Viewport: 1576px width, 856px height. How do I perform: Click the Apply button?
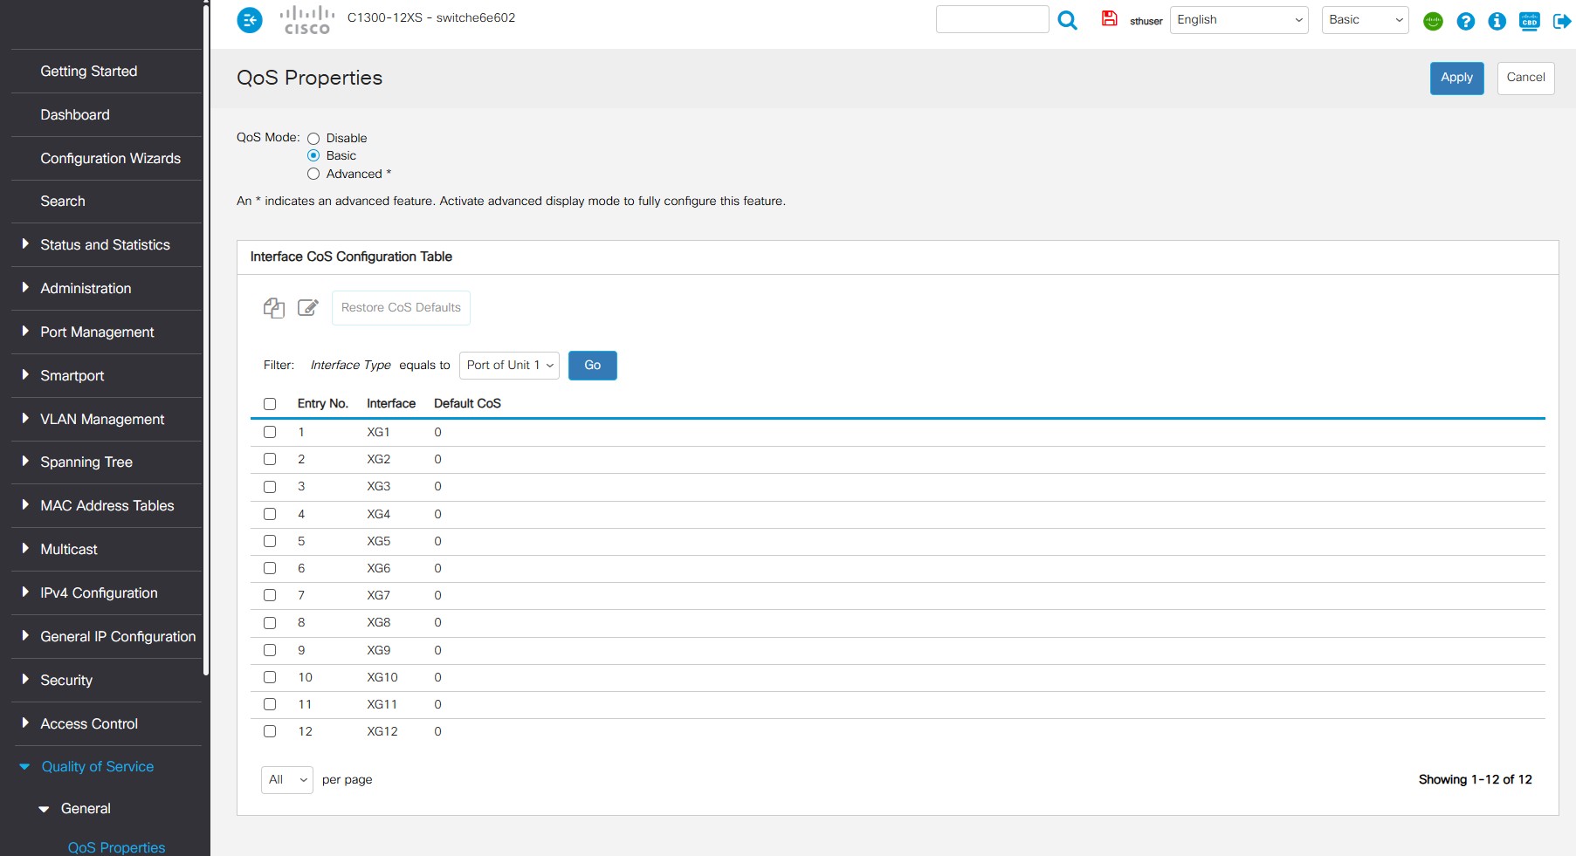click(1456, 78)
